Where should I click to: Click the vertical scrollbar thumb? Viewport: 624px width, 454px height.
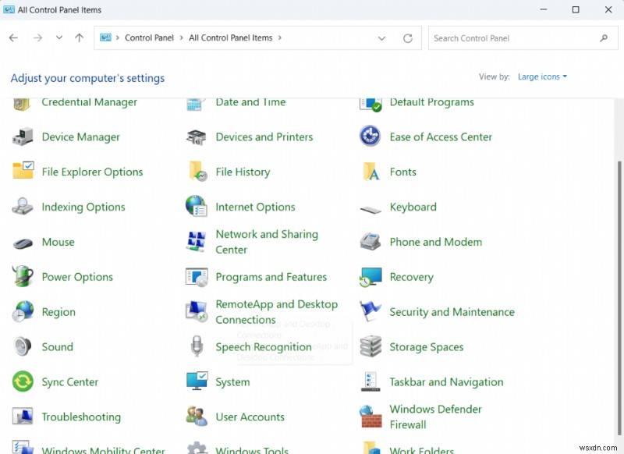click(x=619, y=298)
